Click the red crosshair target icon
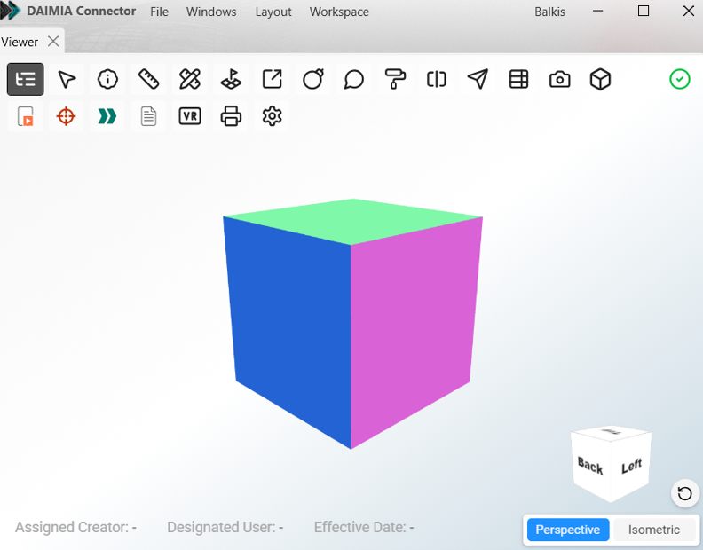The width and height of the screenshot is (703, 550). click(x=67, y=116)
